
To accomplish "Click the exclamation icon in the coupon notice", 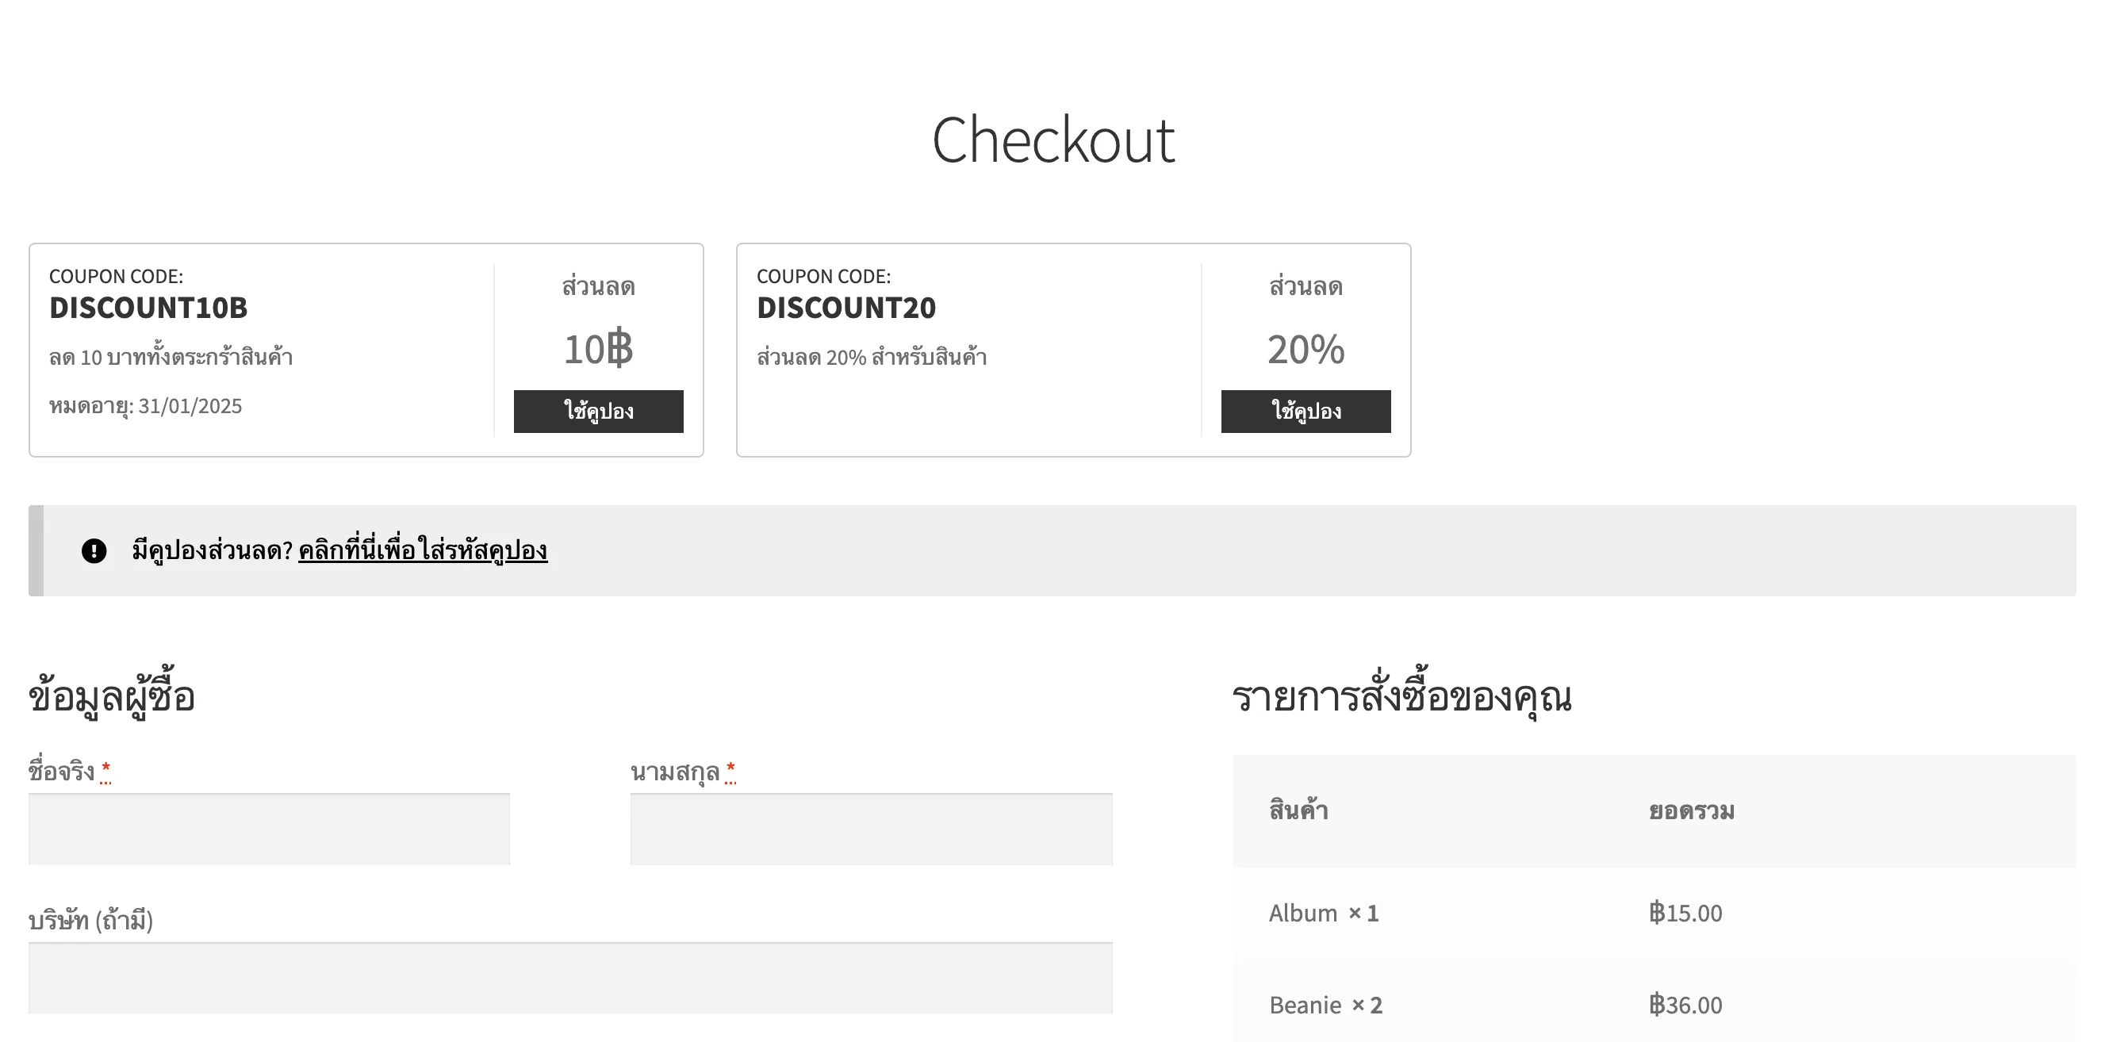I will pyautogui.click(x=94, y=551).
